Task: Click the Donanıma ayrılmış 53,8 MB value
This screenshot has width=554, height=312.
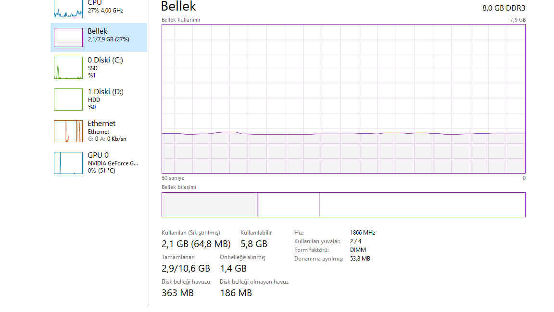Action: click(360, 259)
